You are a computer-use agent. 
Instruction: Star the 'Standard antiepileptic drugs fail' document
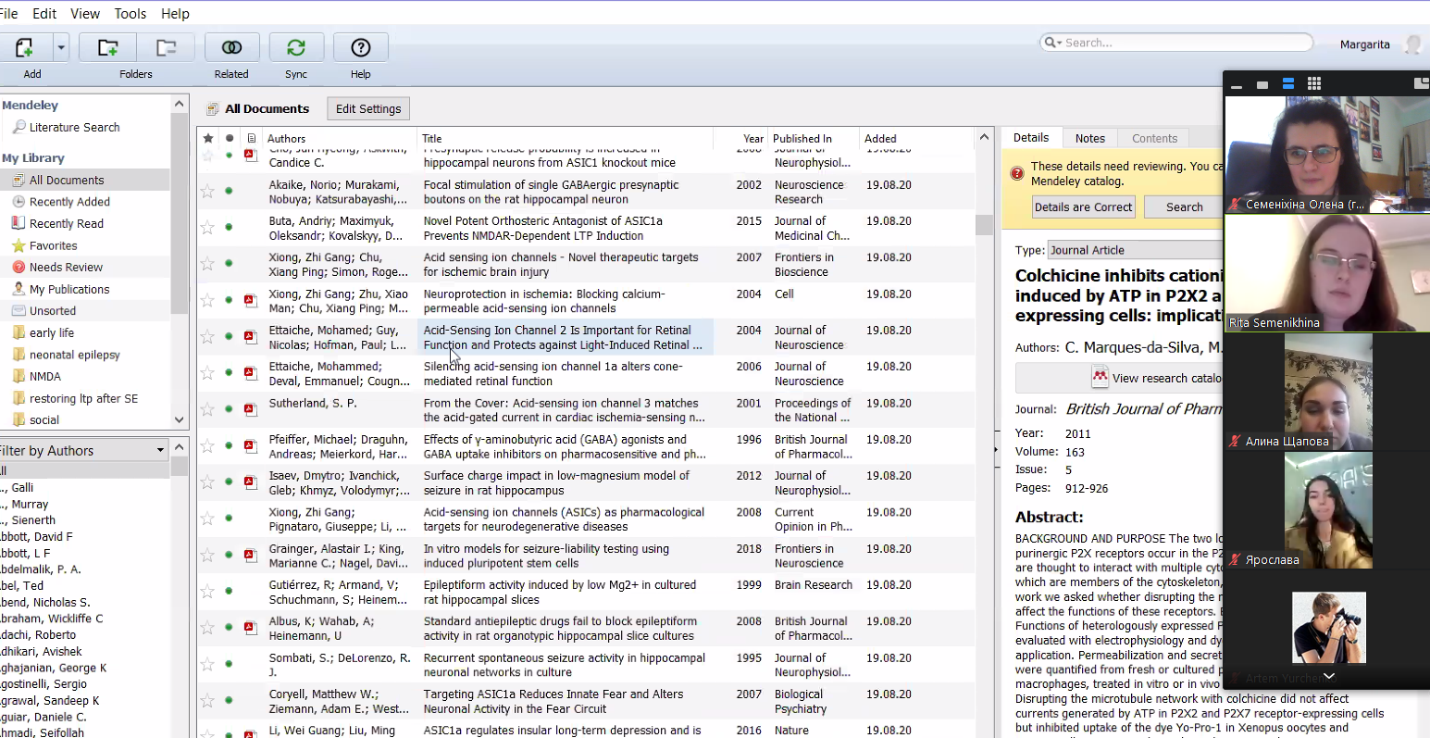point(207,628)
